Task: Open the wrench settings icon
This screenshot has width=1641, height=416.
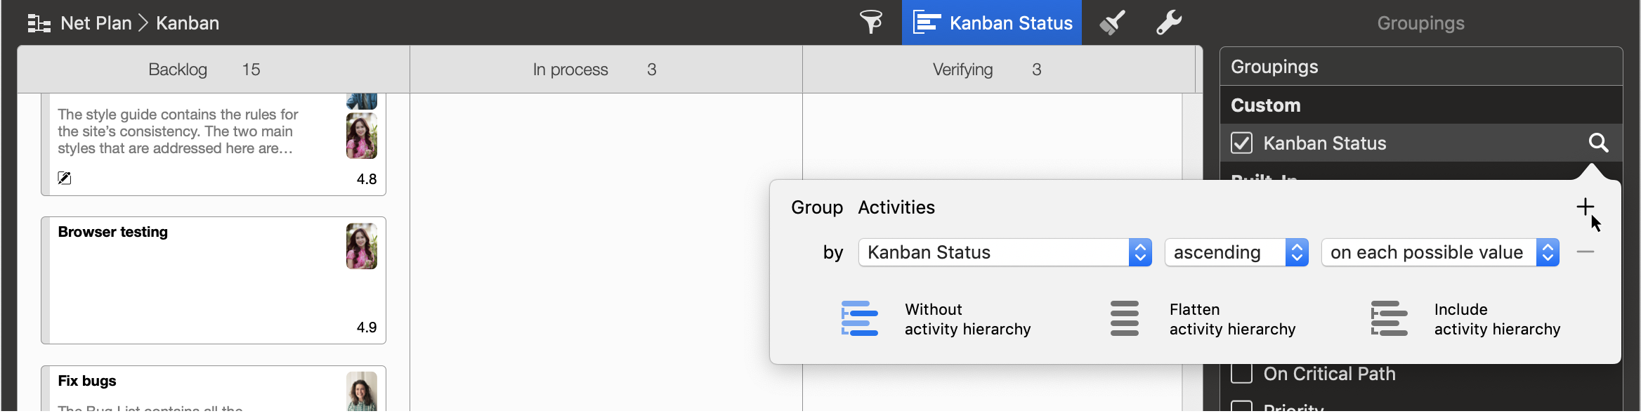Action: pyautogui.click(x=1169, y=22)
